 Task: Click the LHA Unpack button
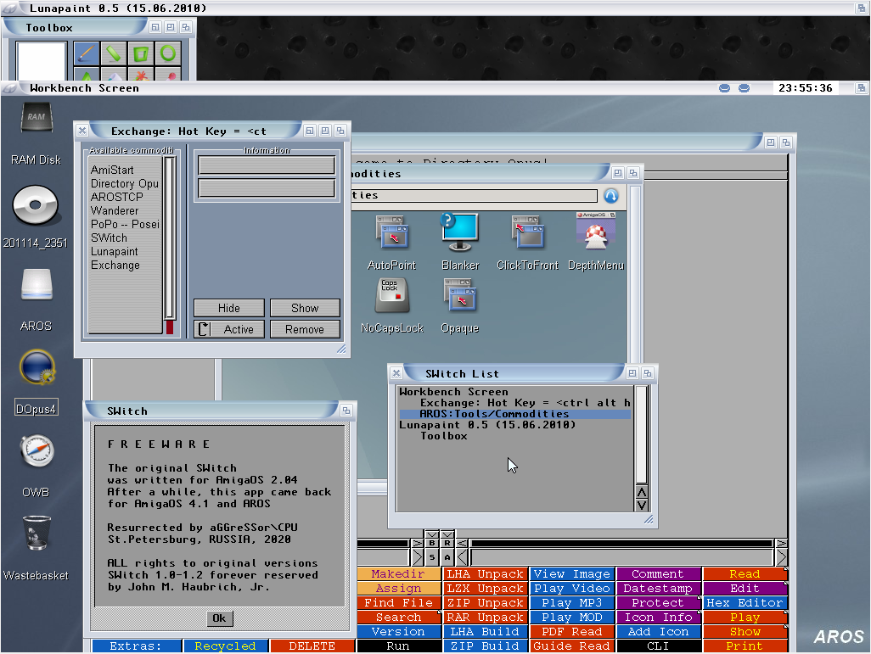(x=485, y=574)
